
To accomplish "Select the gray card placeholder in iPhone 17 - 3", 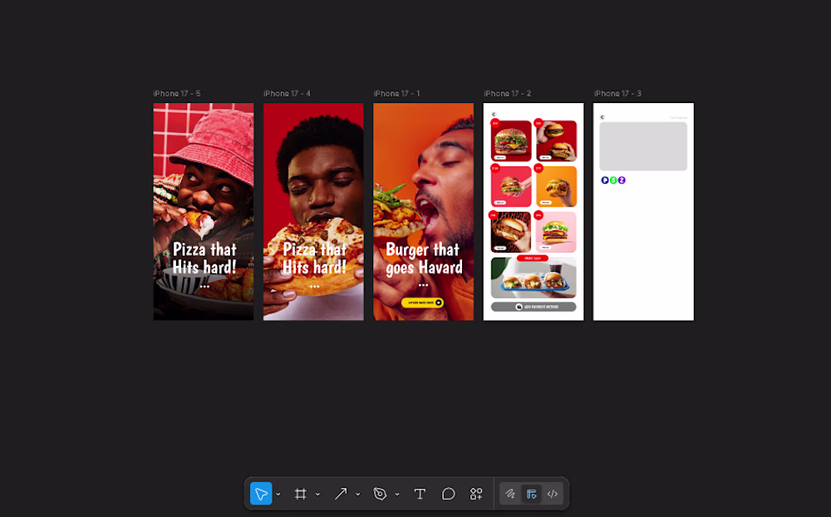I will point(643,146).
